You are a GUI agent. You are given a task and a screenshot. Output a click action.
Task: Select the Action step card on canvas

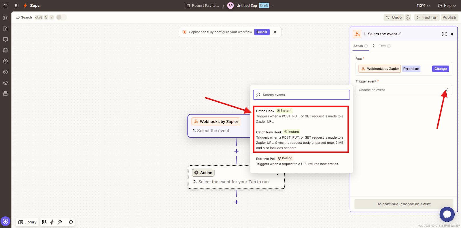(x=236, y=177)
